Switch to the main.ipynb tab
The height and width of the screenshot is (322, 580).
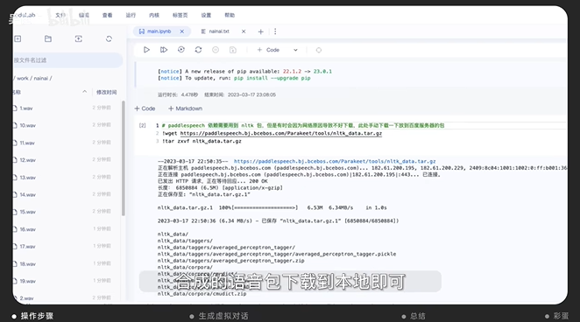pos(159,31)
